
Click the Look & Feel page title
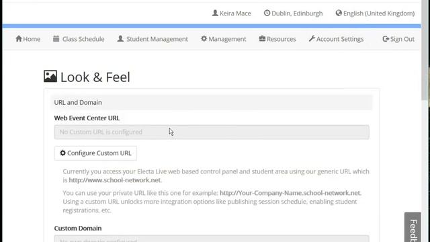point(95,77)
